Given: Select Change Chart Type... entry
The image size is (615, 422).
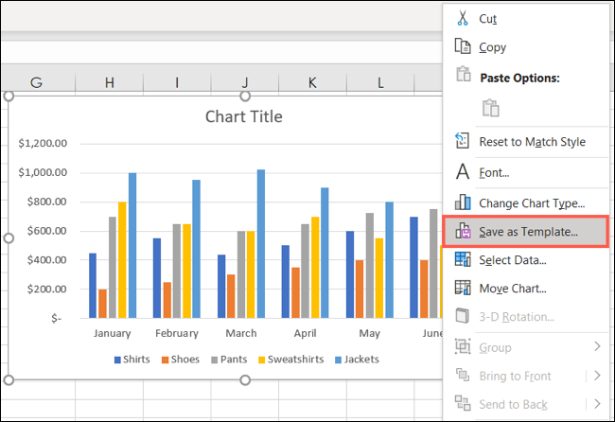Looking at the screenshot, I should [x=525, y=202].
